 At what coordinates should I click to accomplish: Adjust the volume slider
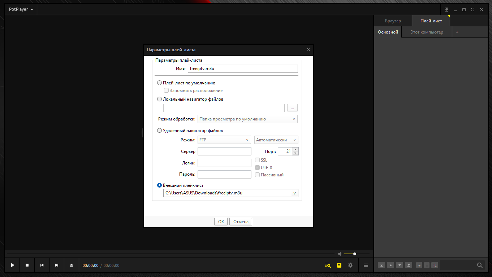pyautogui.click(x=354, y=254)
